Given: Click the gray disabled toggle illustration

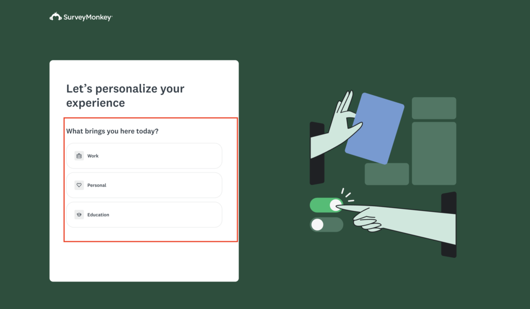Looking at the screenshot, I should (326, 225).
